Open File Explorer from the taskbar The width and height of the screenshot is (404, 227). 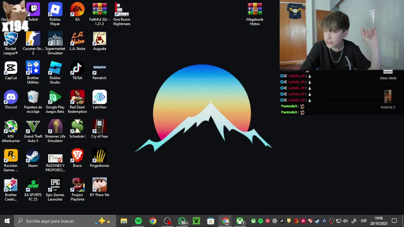(124, 221)
